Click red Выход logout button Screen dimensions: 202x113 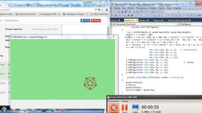[96, 20]
